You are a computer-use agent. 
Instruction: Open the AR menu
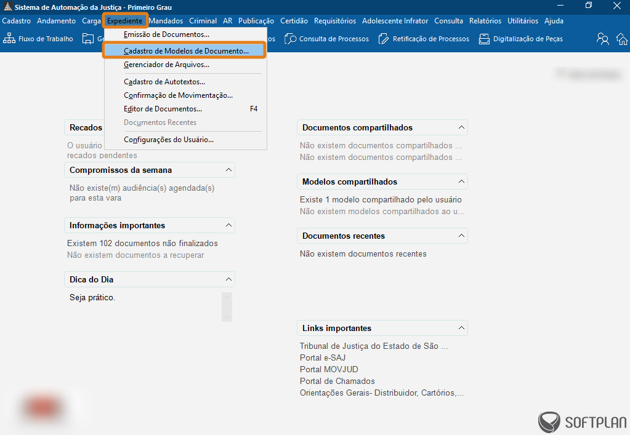click(228, 21)
